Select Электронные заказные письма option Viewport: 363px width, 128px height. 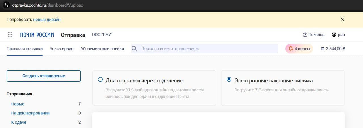click(x=229, y=80)
